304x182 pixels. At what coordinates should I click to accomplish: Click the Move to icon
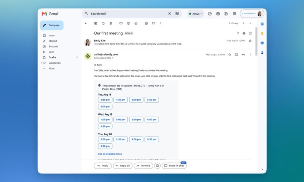(x=146, y=23)
